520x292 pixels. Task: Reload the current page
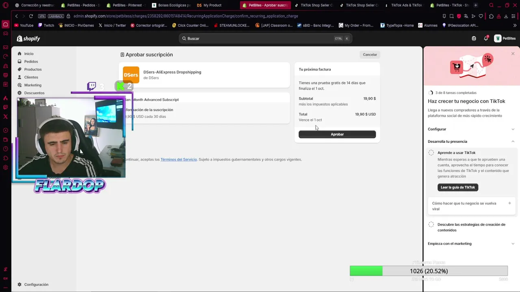pos(31,16)
